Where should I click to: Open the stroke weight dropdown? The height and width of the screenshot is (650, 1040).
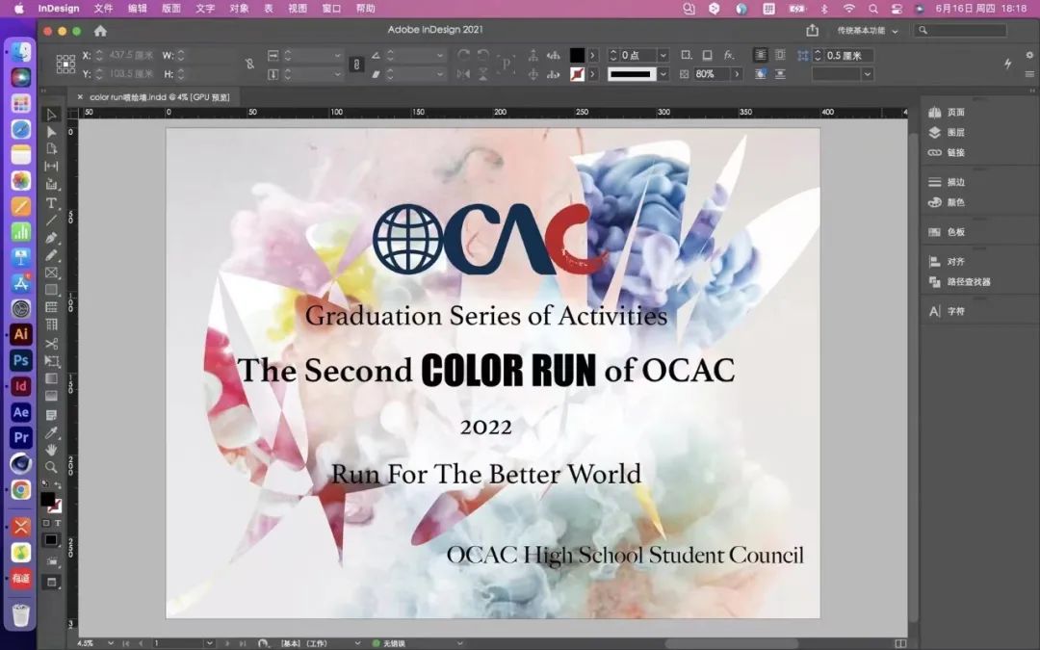coord(662,55)
